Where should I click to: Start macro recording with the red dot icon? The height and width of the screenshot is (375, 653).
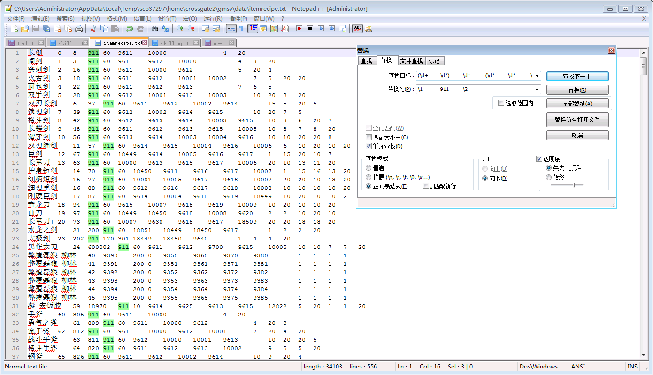[x=299, y=29]
